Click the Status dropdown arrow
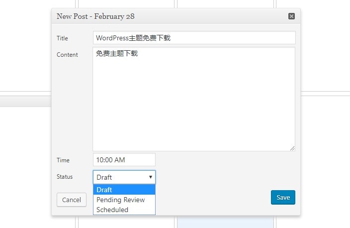Image resolution: width=350 pixels, height=228 pixels. click(x=150, y=177)
